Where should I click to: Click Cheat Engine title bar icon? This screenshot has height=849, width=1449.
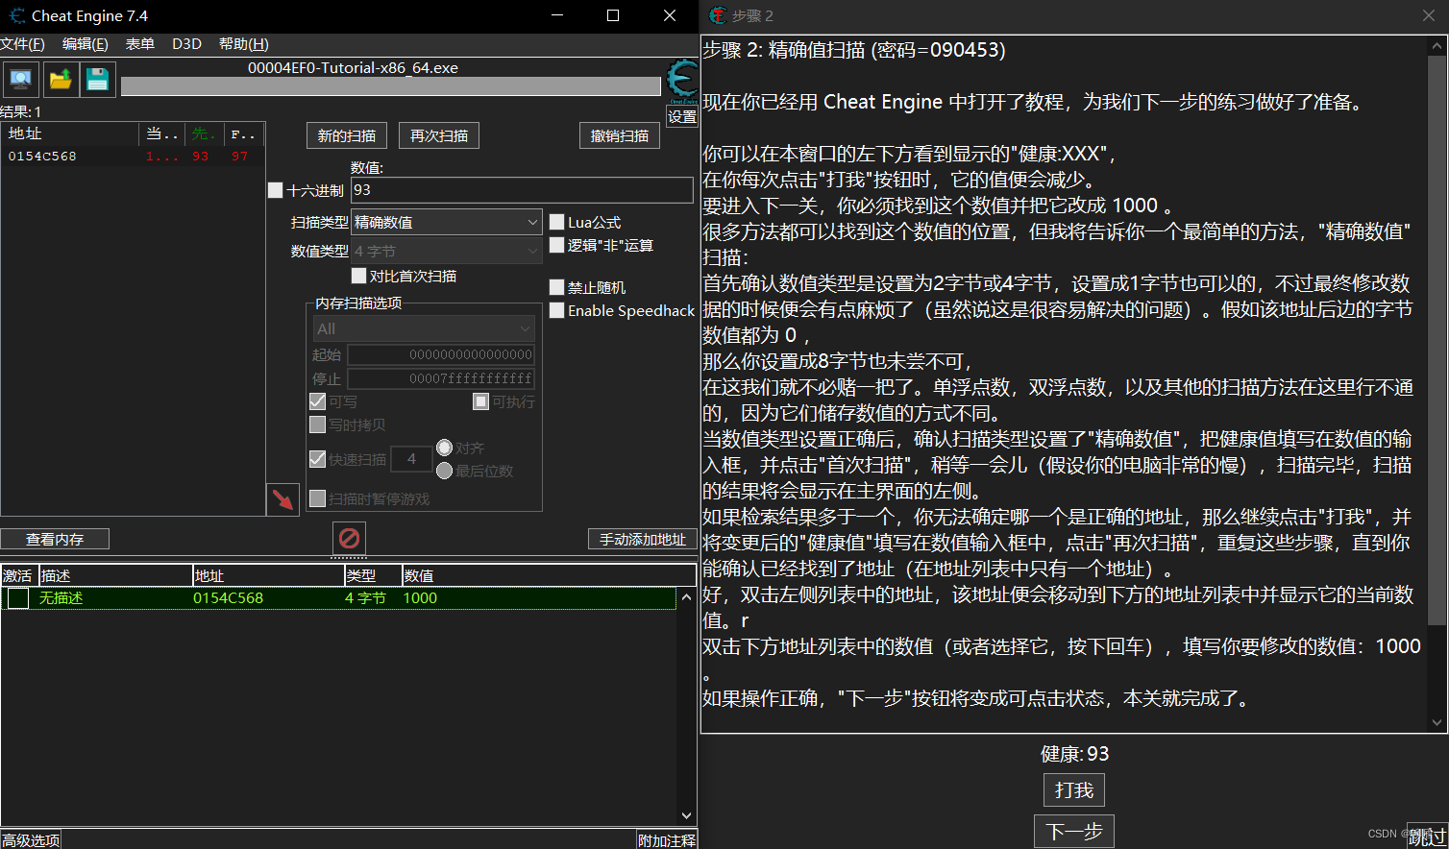click(16, 15)
